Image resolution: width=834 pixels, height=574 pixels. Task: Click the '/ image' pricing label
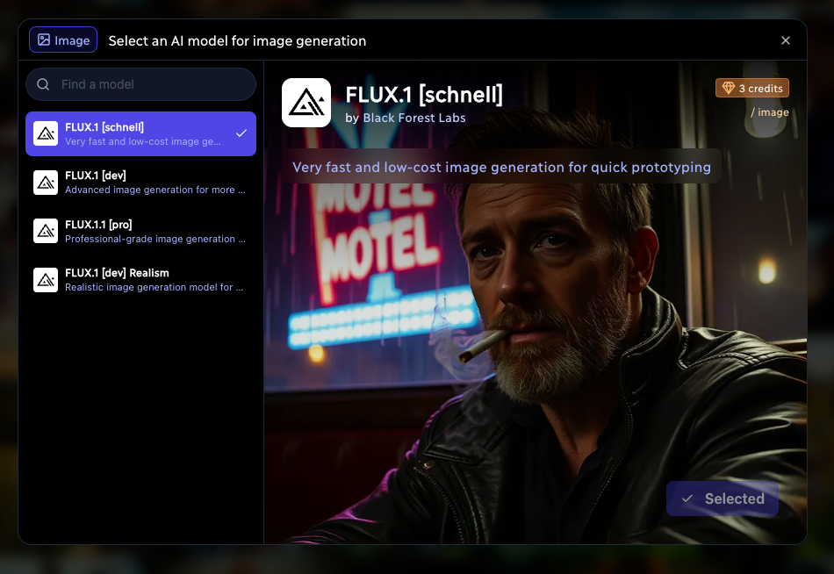(770, 112)
